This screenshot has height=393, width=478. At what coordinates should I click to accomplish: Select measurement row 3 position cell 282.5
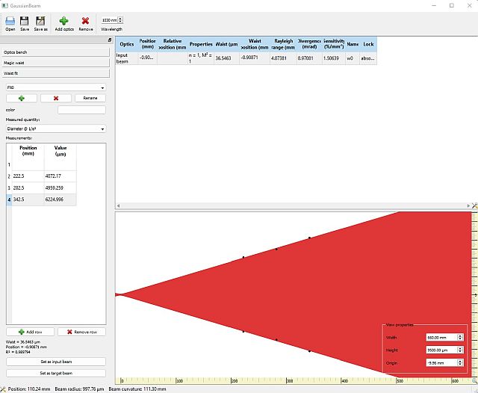coord(28,188)
